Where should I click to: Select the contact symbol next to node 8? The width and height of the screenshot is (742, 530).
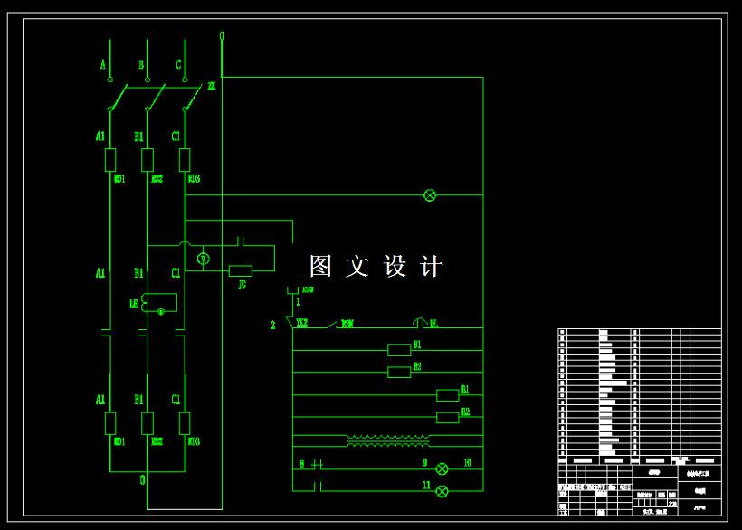point(318,465)
